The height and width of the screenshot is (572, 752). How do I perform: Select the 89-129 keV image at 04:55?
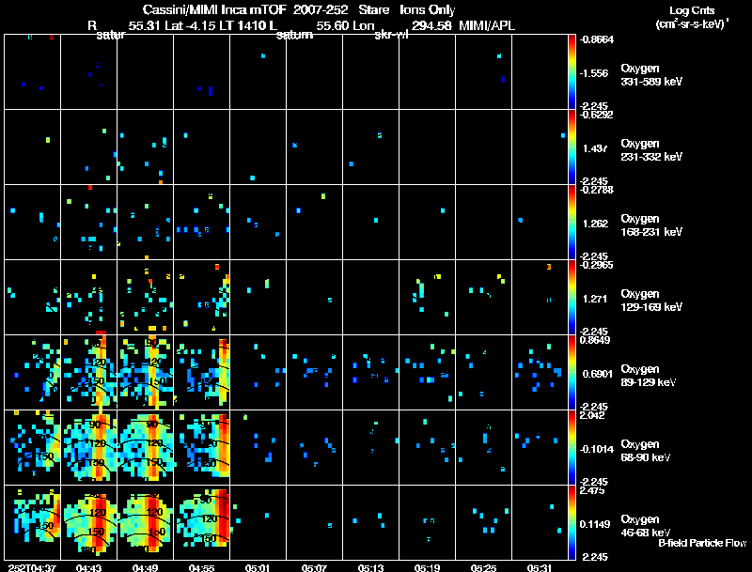201,373
